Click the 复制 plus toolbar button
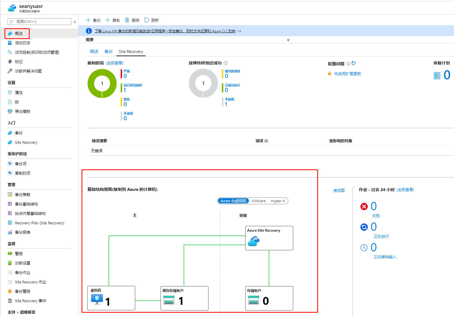 (x=112, y=20)
